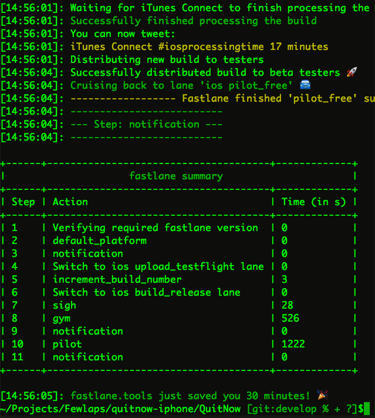The width and height of the screenshot is (375, 418).
Task: Click the 'gym' action cell
Action: click(x=62, y=319)
